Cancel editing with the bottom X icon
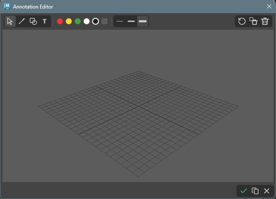The image size is (276, 199). 267,191
